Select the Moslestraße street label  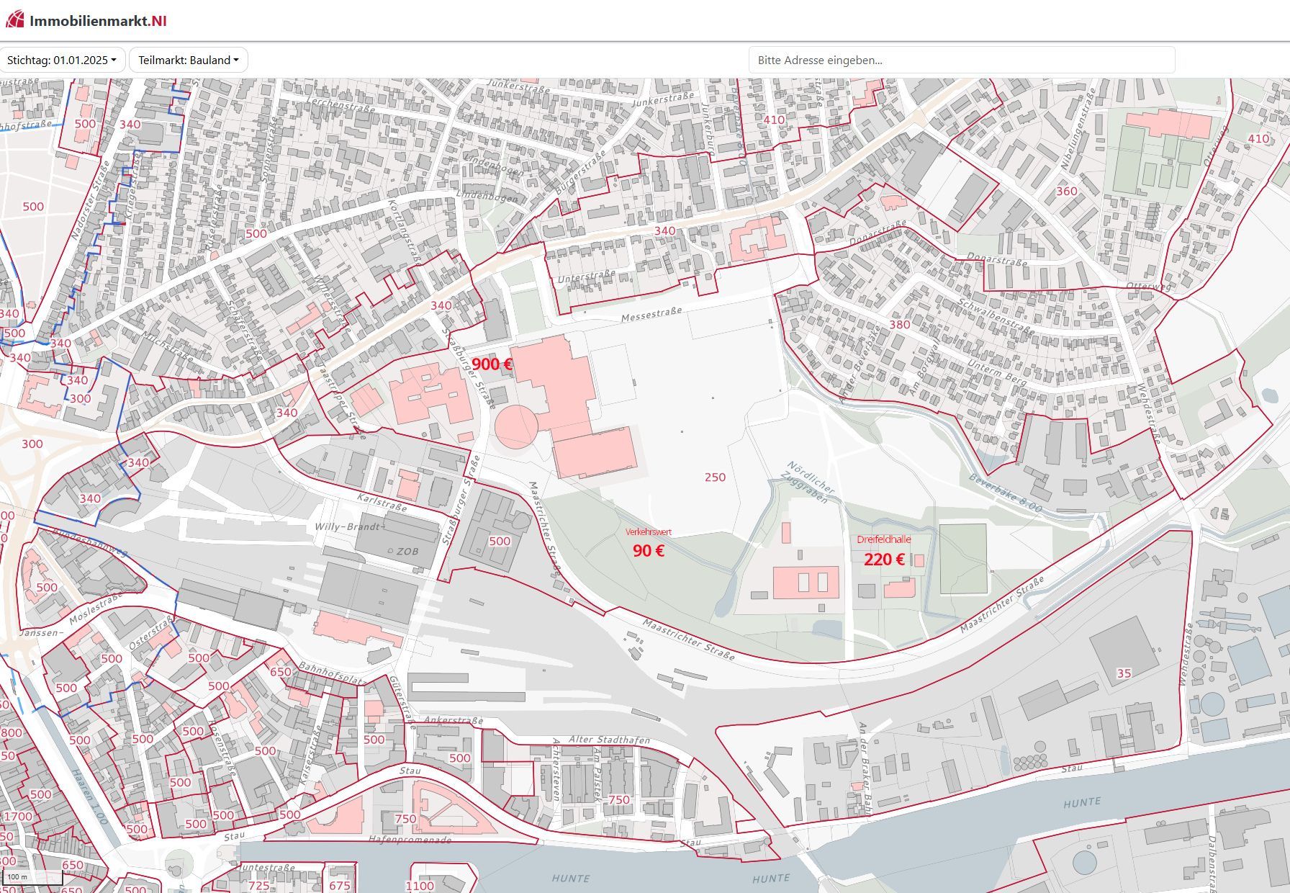pyautogui.click(x=96, y=609)
